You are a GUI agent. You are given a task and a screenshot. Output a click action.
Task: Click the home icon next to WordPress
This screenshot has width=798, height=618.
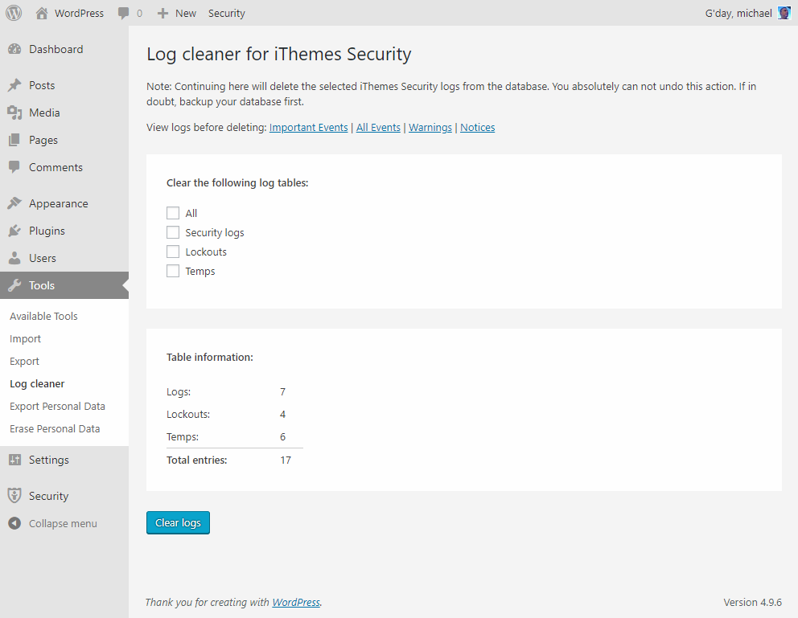[42, 13]
